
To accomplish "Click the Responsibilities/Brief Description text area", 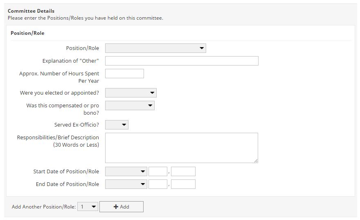I will [x=181, y=148].
